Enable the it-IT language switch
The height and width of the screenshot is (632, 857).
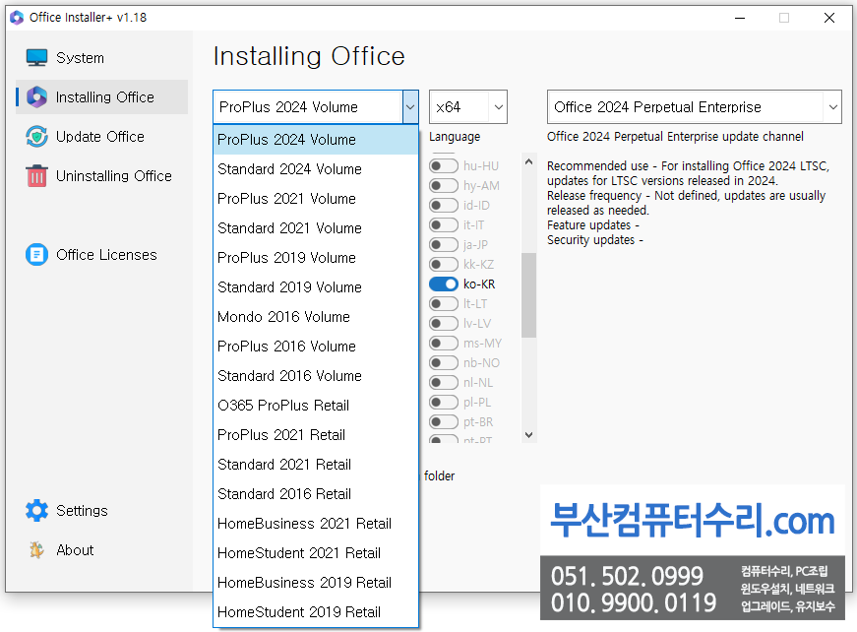[443, 224]
